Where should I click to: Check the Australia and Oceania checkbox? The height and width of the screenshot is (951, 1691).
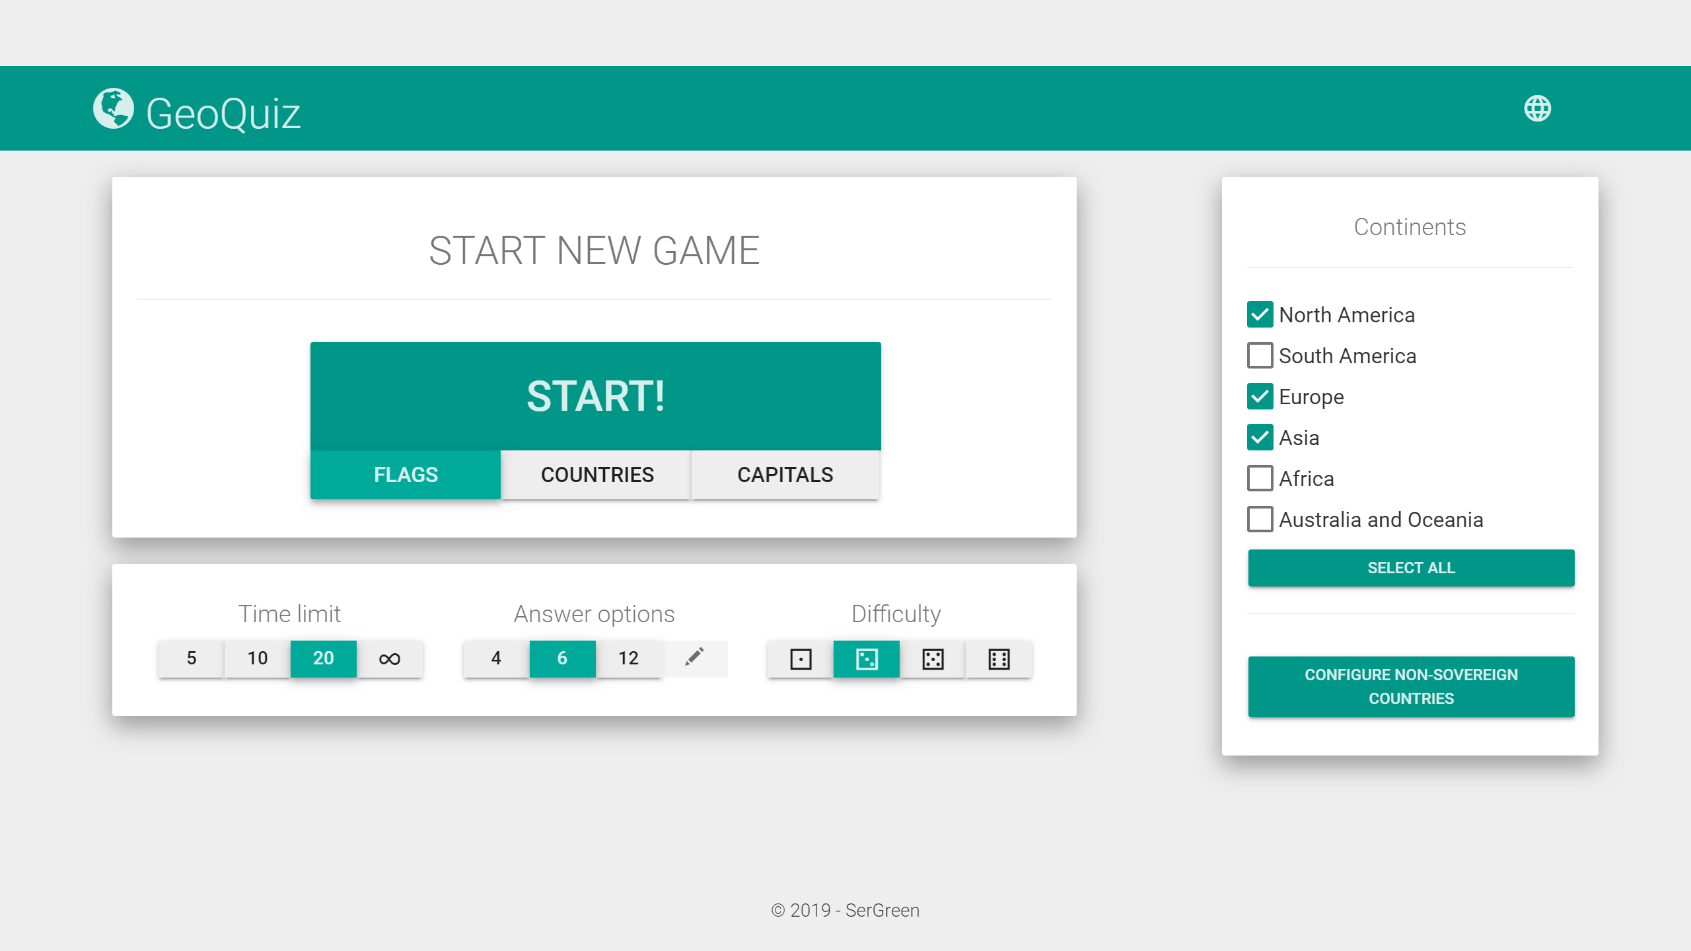[1260, 519]
